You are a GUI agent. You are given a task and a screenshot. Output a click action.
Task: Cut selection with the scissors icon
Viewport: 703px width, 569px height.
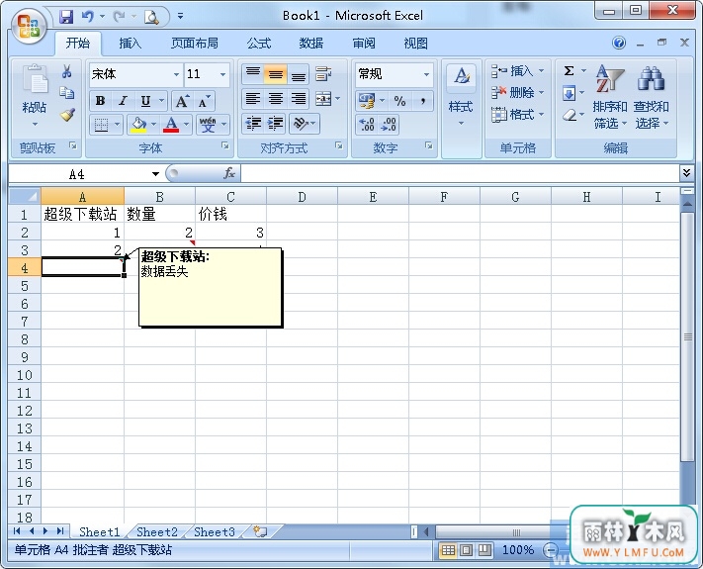coord(67,71)
